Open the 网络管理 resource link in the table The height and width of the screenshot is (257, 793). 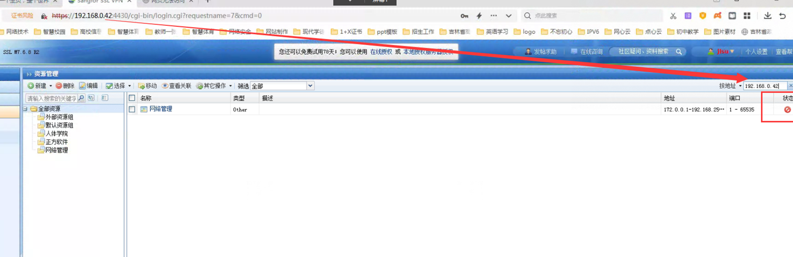160,109
